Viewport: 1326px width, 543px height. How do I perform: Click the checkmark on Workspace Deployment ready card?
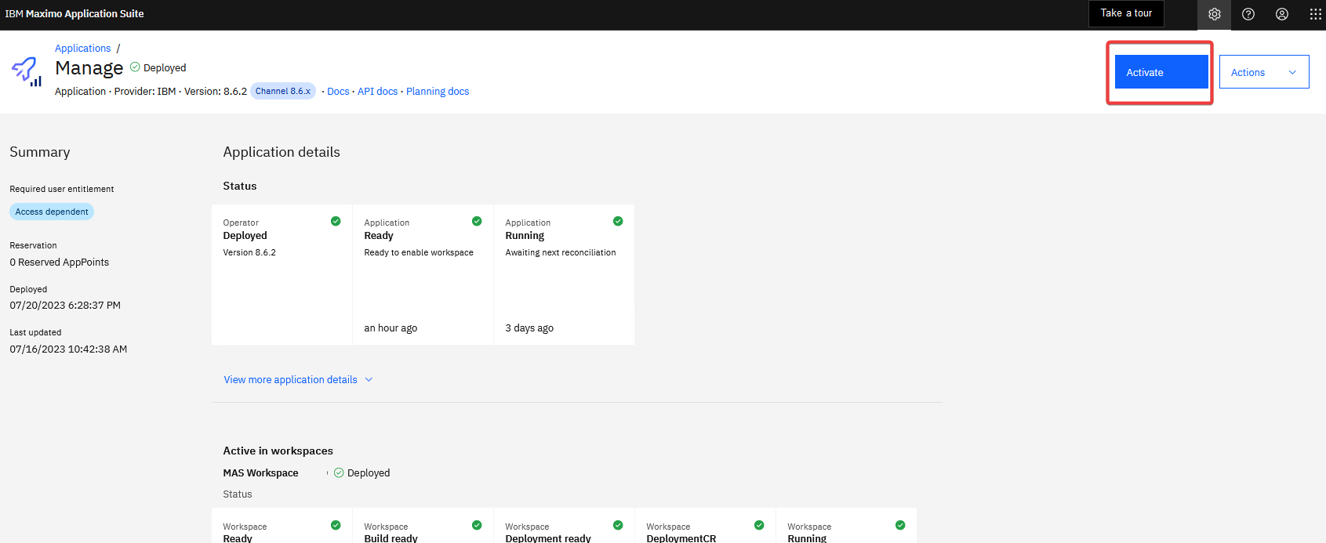pyautogui.click(x=618, y=525)
